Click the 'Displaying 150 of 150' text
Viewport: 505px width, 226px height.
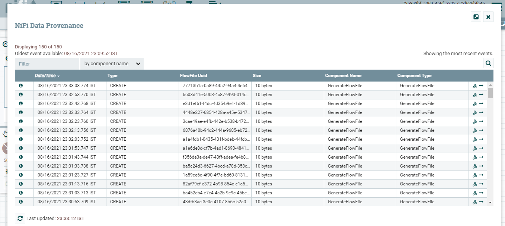[38, 47]
